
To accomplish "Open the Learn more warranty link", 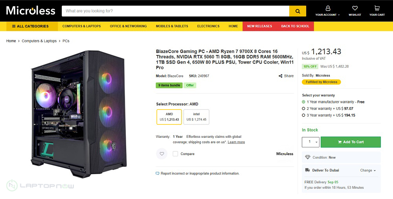I will click(x=236, y=142).
